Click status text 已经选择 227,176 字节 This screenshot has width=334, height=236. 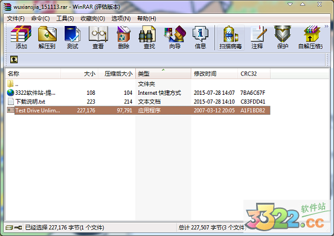pos(52,228)
